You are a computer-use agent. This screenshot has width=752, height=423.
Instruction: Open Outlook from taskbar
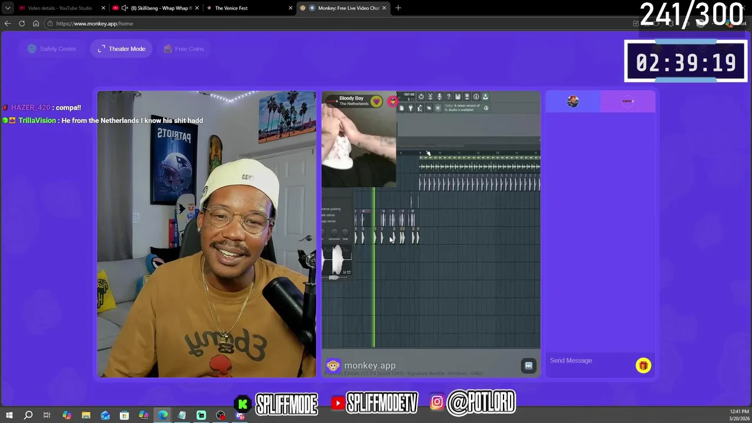(x=105, y=415)
